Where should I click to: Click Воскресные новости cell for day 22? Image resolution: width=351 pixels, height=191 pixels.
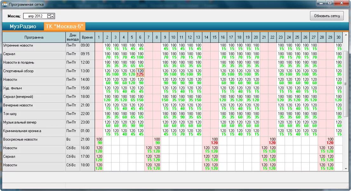[272, 141]
